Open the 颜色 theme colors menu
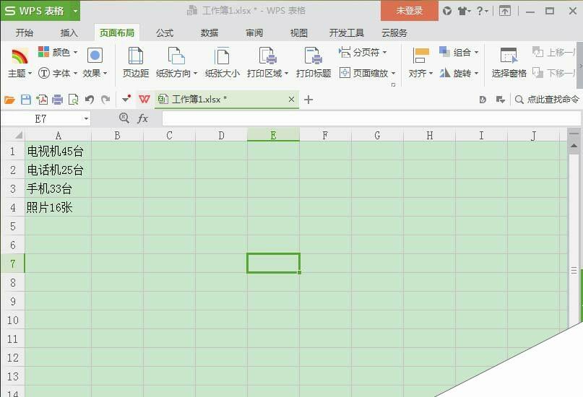 coord(58,53)
